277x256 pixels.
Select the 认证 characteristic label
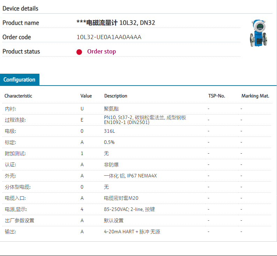[x=10, y=164]
